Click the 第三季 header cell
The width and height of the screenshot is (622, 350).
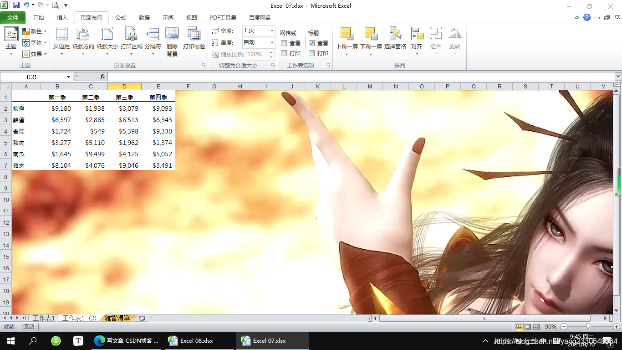pos(124,97)
